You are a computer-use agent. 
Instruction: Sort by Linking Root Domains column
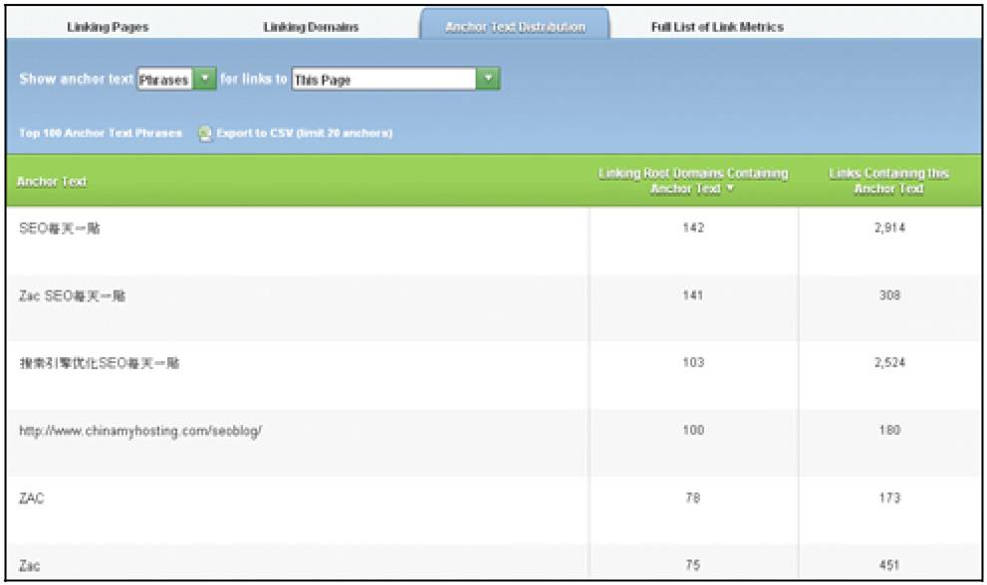692,180
